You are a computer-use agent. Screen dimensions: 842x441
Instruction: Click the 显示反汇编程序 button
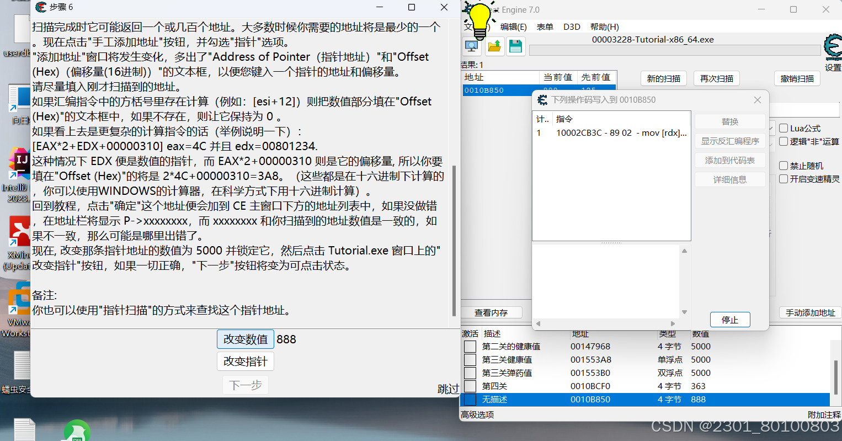(730, 141)
